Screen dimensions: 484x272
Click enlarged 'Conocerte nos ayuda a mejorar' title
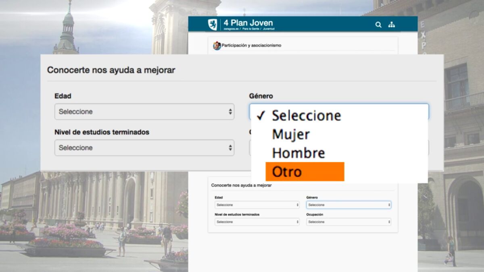[x=111, y=70]
